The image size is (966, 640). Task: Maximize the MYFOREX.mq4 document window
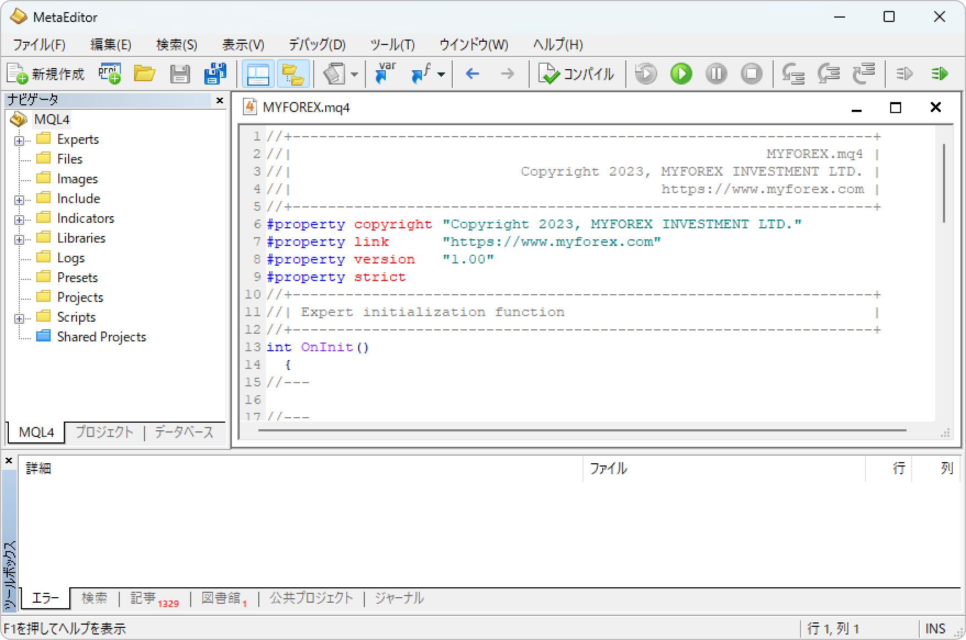coord(896,108)
